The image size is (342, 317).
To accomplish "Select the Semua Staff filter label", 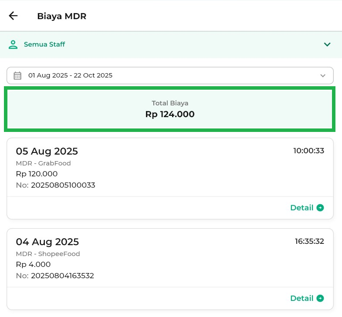I will click(x=44, y=44).
